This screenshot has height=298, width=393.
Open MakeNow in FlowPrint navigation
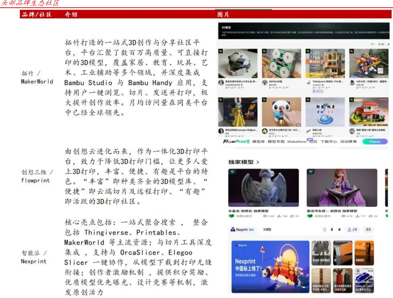coord(297,142)
